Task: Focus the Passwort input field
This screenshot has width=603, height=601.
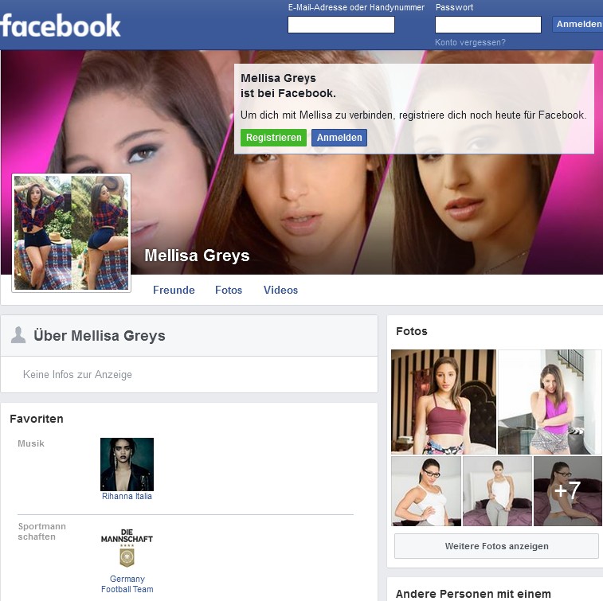Action: tap(488, 25)
